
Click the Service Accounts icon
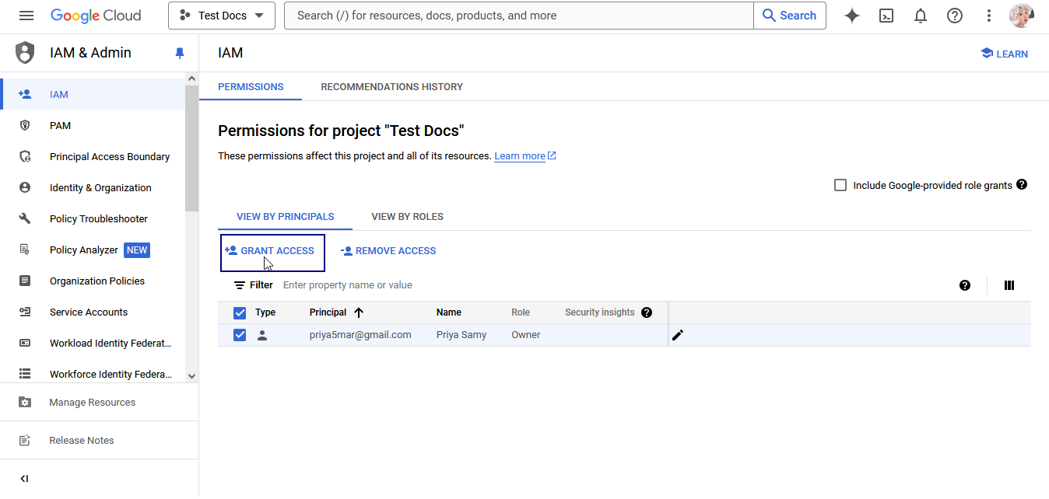[x=25, y=312]
